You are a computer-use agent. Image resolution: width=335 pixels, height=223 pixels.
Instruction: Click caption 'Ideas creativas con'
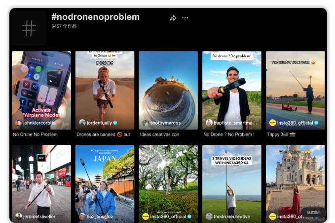coord(159,134)
